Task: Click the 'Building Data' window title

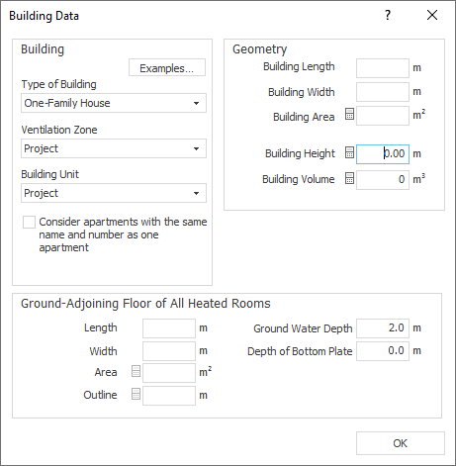Action: (44, 16)
